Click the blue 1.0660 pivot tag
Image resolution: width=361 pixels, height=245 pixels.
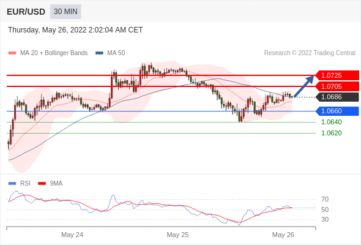point(337,111)
